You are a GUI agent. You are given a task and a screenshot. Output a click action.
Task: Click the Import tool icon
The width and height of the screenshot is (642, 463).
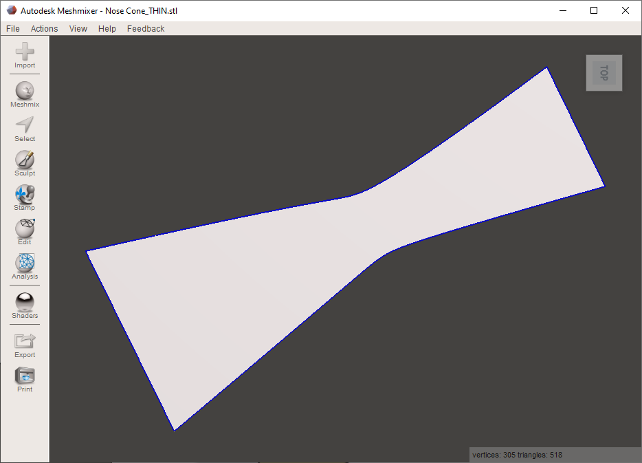[x=25, y=55]
